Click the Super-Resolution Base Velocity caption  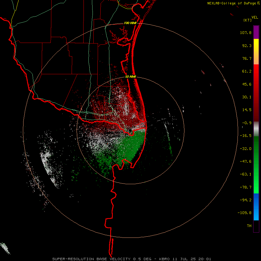tap(132, 259)
